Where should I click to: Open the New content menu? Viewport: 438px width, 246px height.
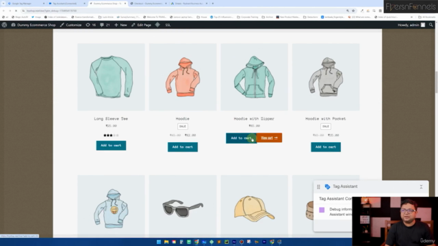pos(120,25)
